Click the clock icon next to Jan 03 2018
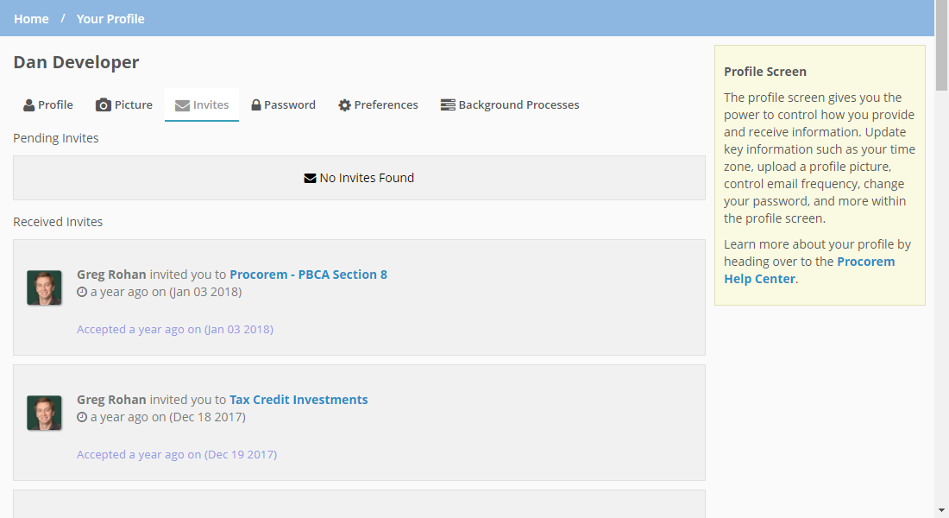Viewport: 949px width, 518px height. tap(82, 292)
